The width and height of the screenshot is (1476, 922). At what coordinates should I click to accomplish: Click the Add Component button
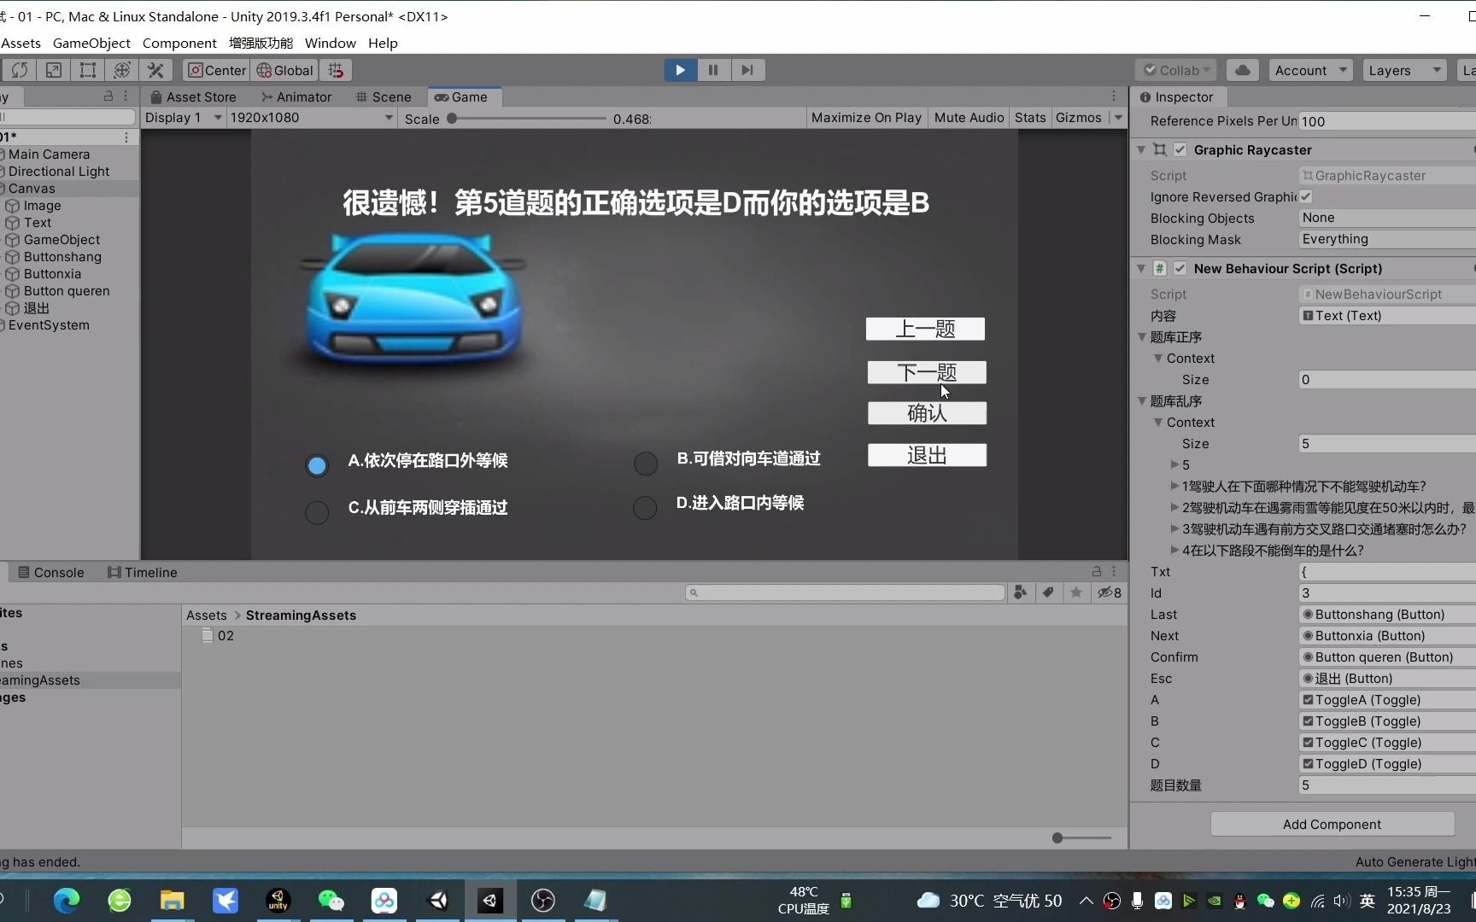click(x=1331, y=823)
